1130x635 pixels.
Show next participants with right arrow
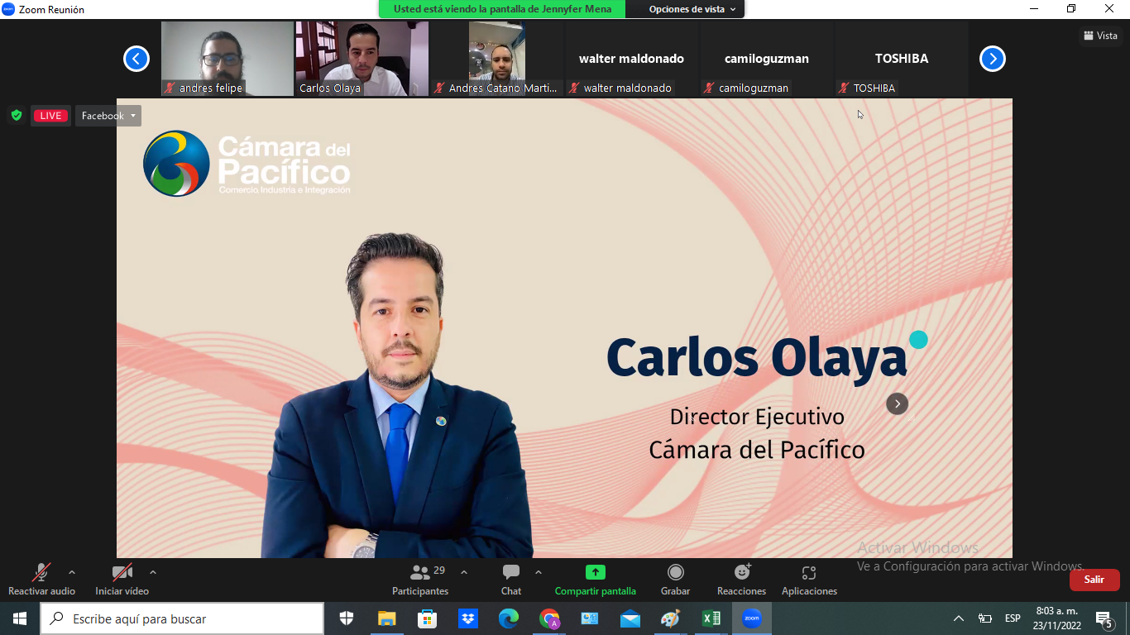point(993,59)
